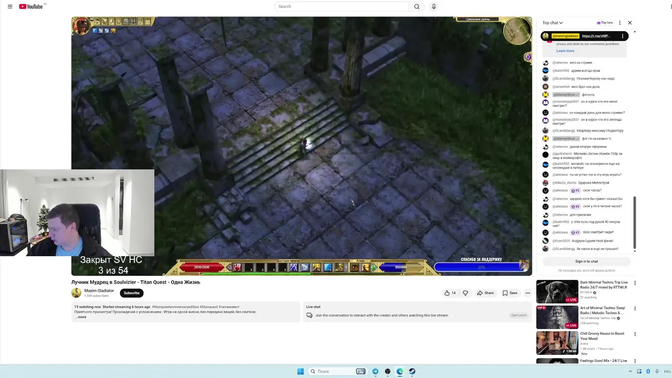Go to YouTube home via logo

pyautogui.click(x=31, y=6)
